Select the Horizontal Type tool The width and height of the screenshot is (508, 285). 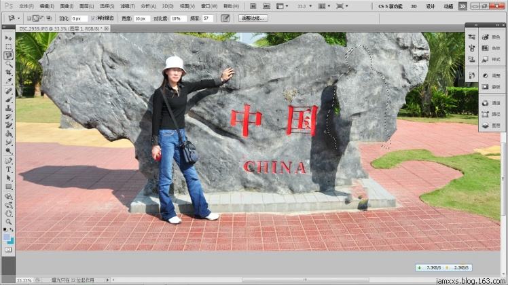(8, 169)
